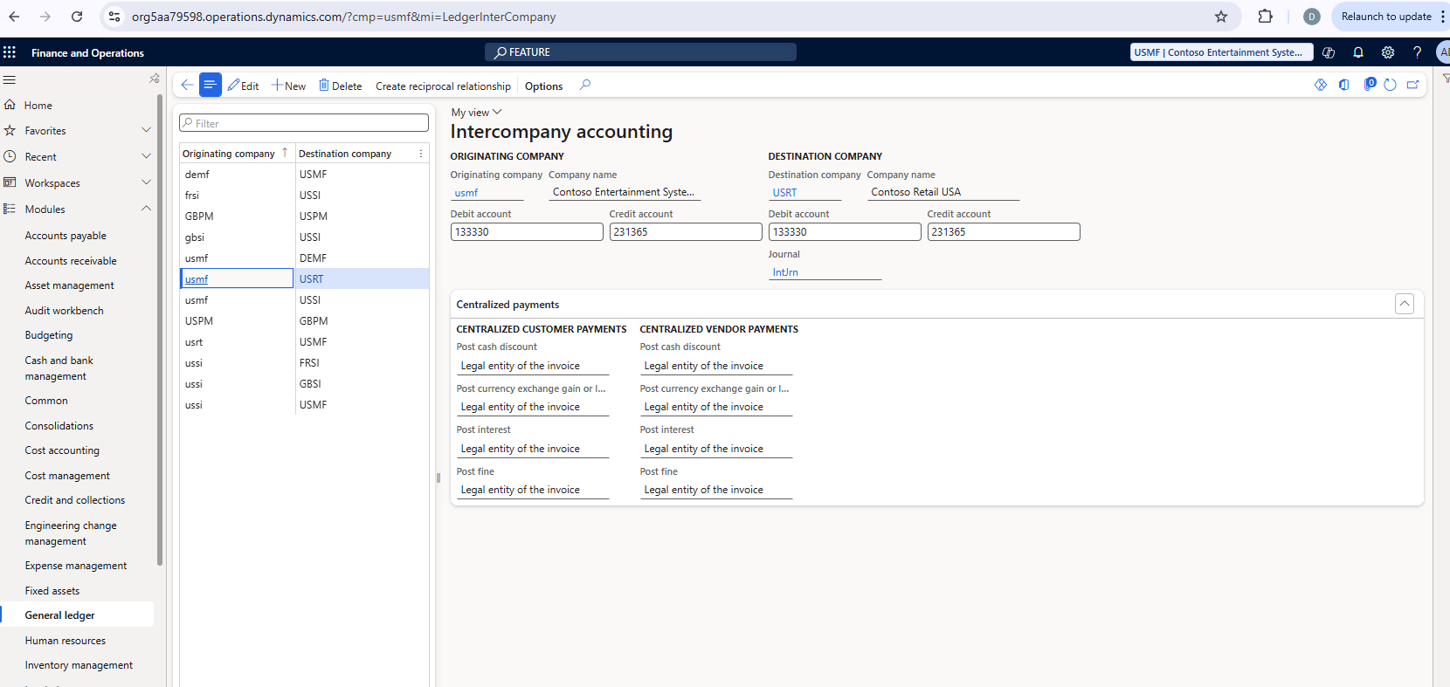Select the GBPM to USPM row

[304, 216]
